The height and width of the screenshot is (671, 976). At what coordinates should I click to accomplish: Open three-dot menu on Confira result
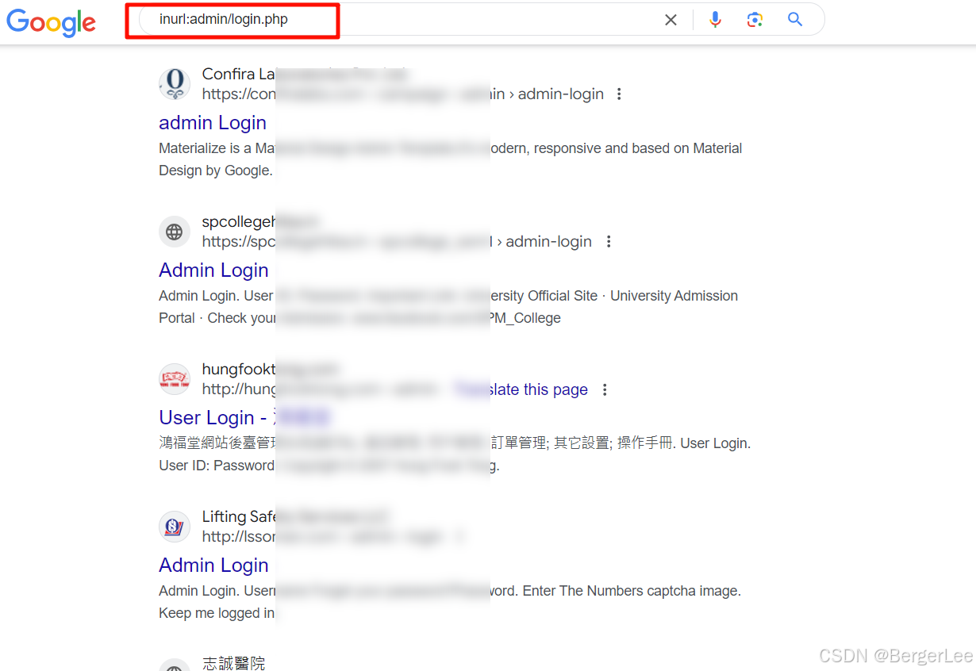618,93
